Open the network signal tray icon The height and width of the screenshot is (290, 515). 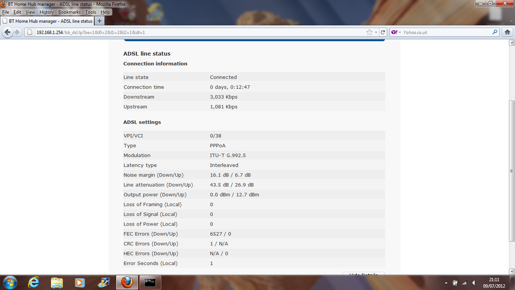[464, 283]
